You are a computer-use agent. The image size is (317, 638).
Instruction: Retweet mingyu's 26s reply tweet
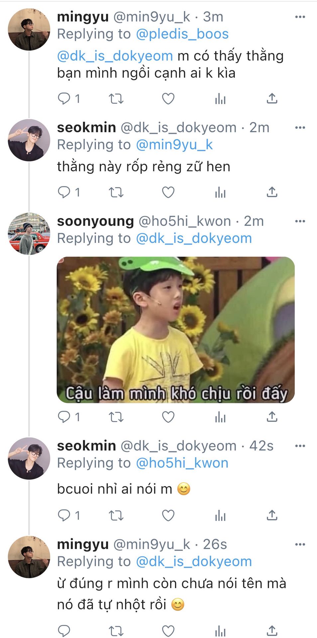pos(116,630)
